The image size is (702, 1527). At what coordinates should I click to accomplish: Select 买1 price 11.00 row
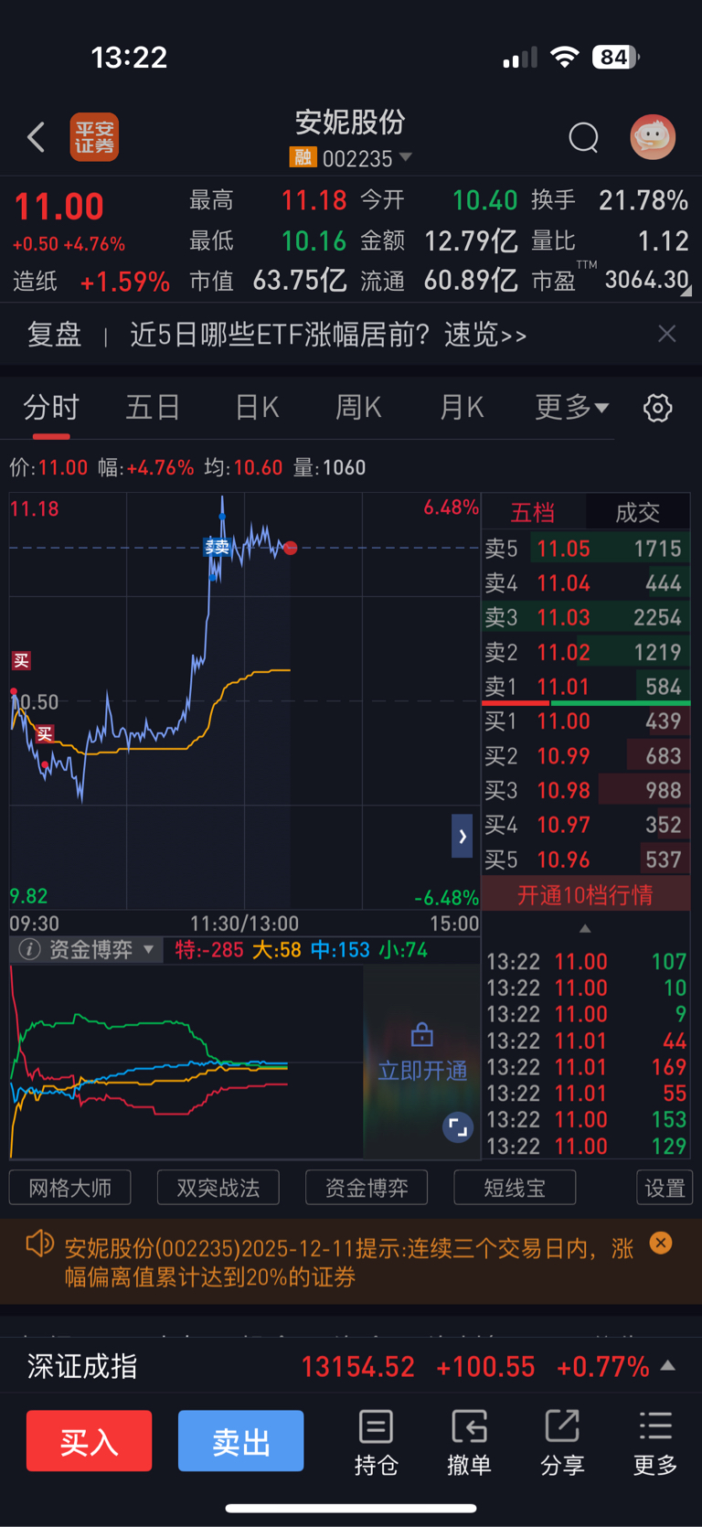(586, 721)
